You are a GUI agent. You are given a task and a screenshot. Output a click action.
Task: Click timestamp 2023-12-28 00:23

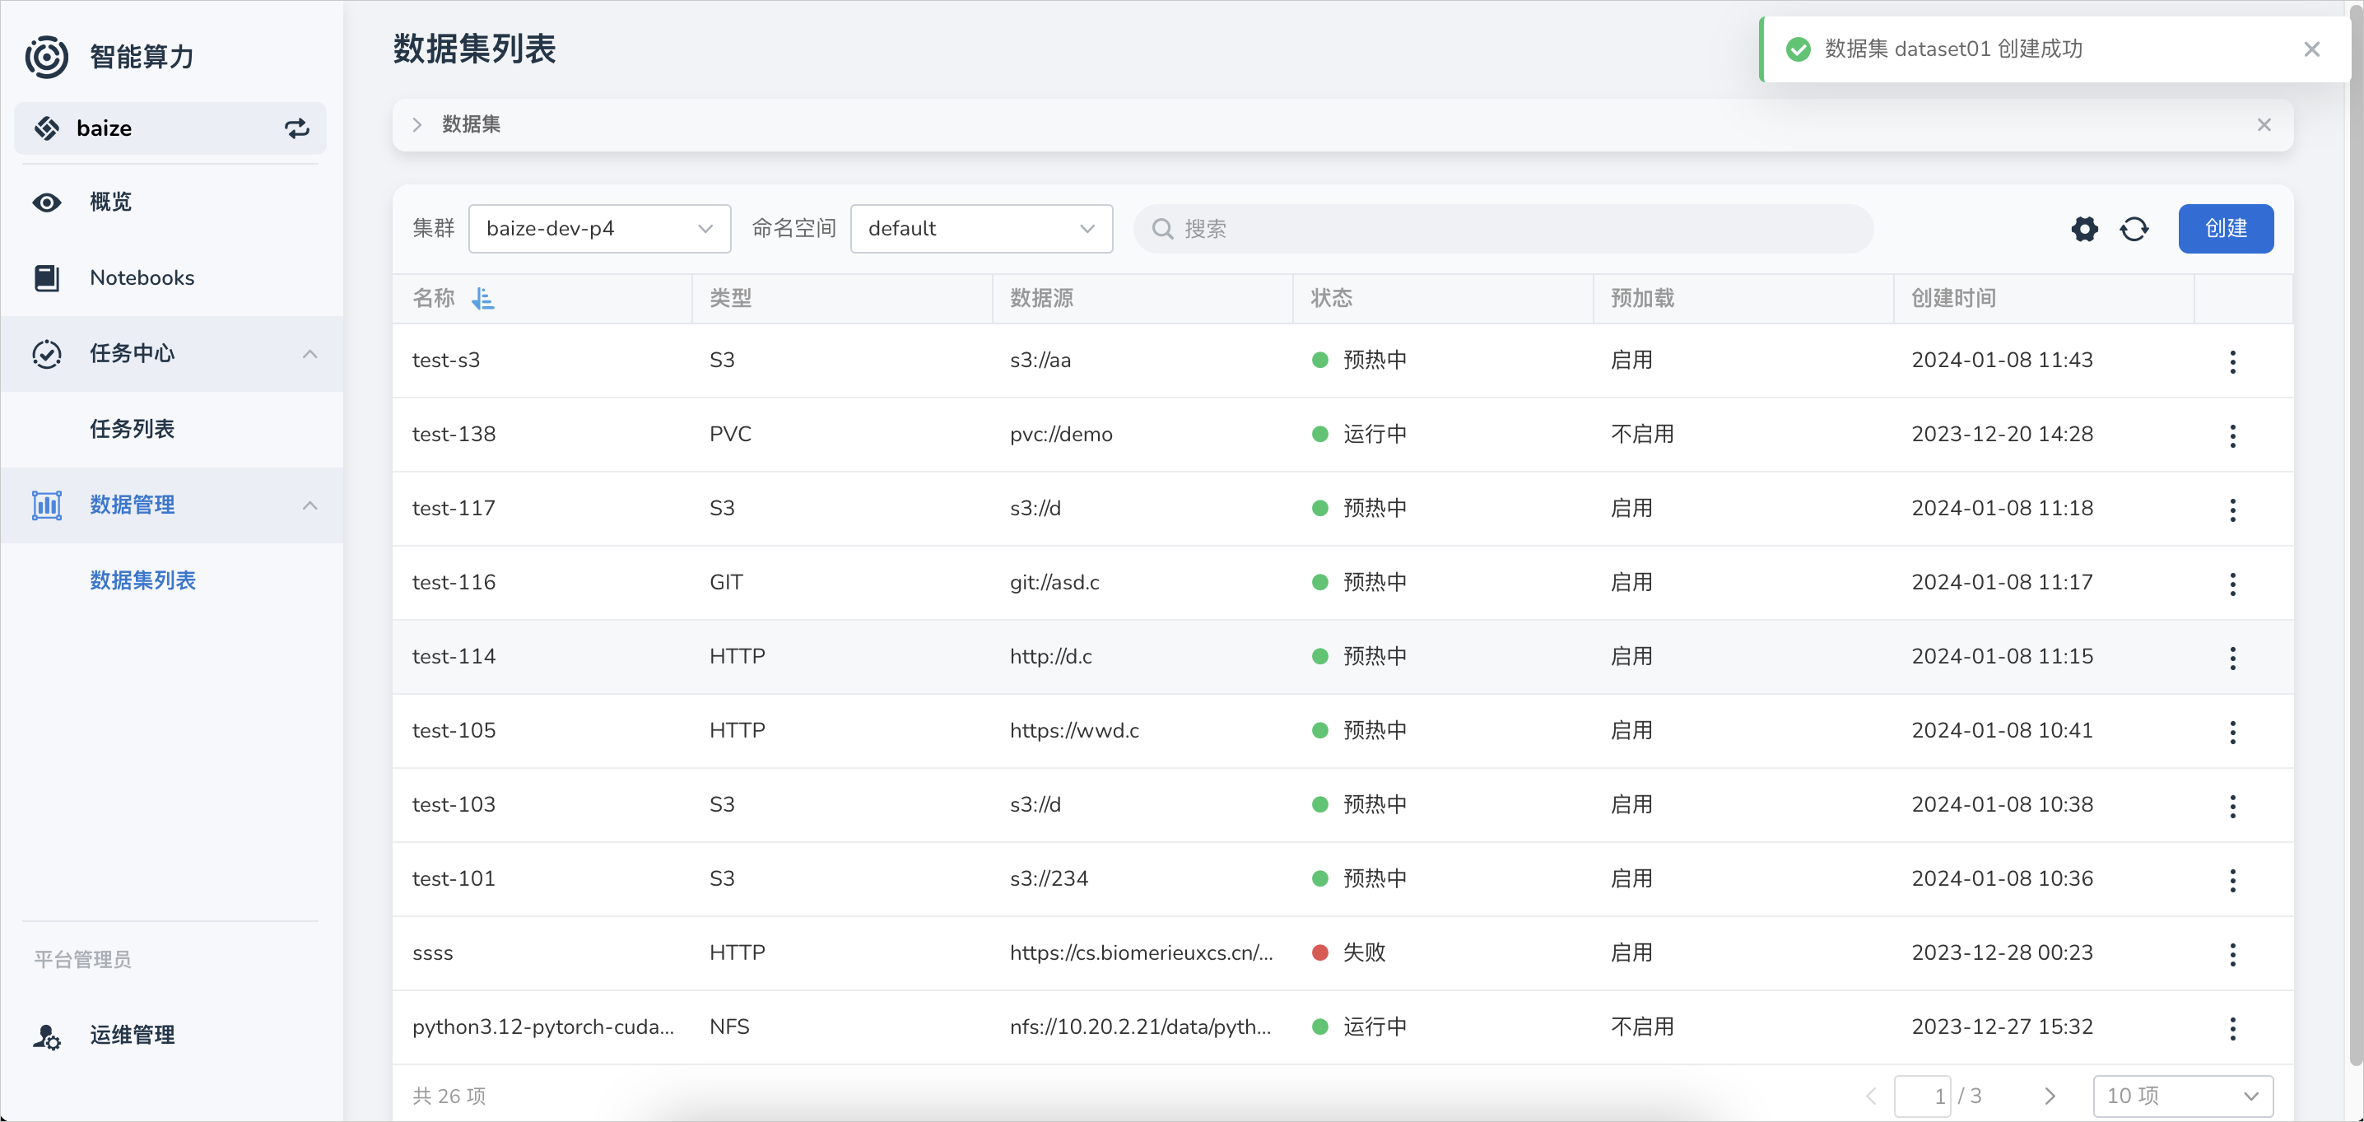pos(2003,953)
